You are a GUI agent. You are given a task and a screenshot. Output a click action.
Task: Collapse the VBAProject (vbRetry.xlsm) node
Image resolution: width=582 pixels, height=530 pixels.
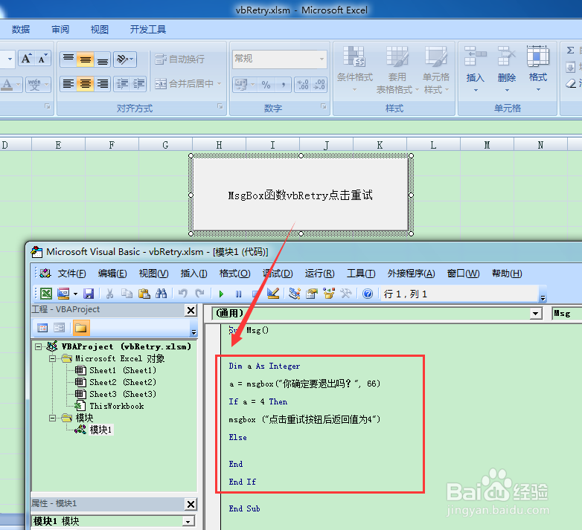pos(38,346)
